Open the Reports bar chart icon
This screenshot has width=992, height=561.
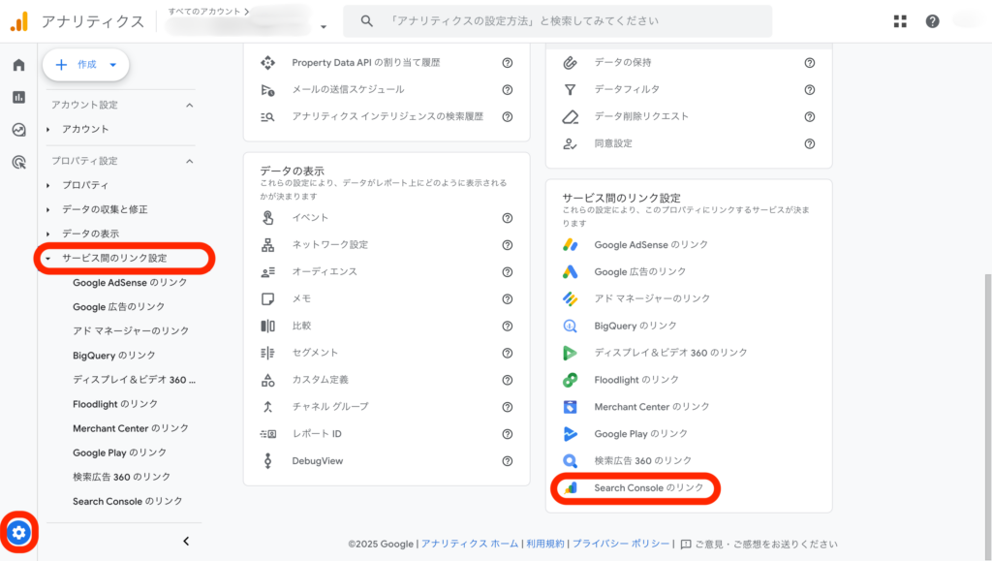click(x=18, y=97)
